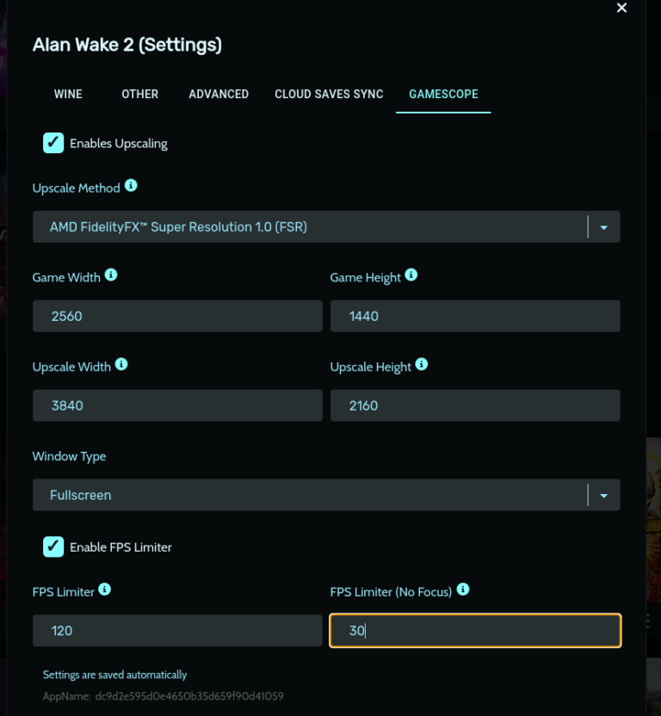Open the Upscale Method dropdown
The height and width of the screenshot is (716, 661).
(602, 226)
